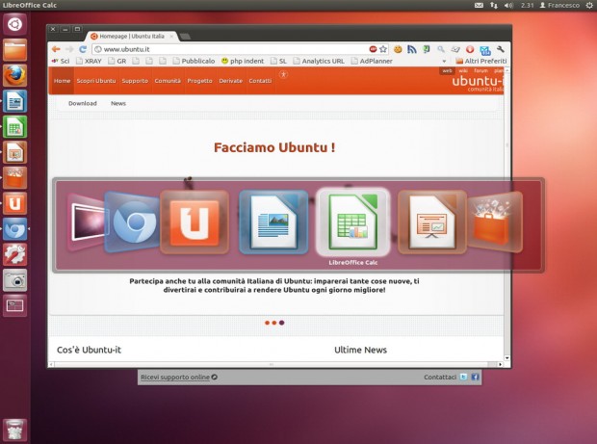This screenshot has width=597, height=444.
Task: Open the Contatti menu item
Action: (260, 81)
